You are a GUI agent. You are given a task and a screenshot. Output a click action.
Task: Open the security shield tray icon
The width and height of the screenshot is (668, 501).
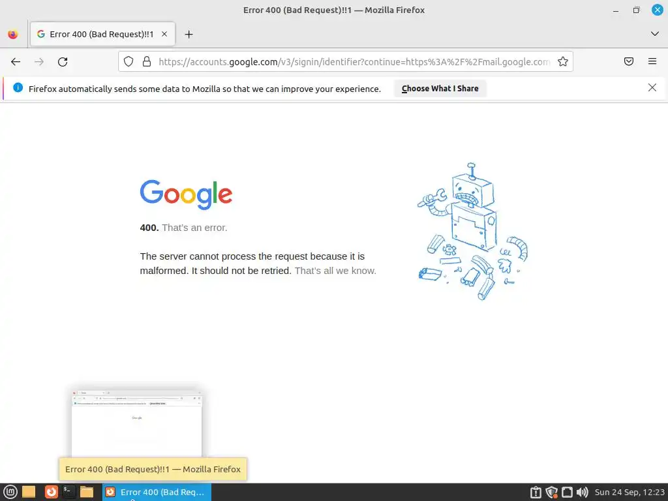[552, 492]
